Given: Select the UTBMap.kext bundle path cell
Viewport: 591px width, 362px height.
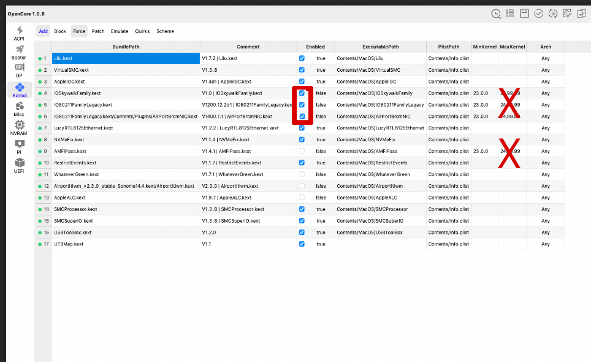Looking at the screenshot, I should click(126, 244).
